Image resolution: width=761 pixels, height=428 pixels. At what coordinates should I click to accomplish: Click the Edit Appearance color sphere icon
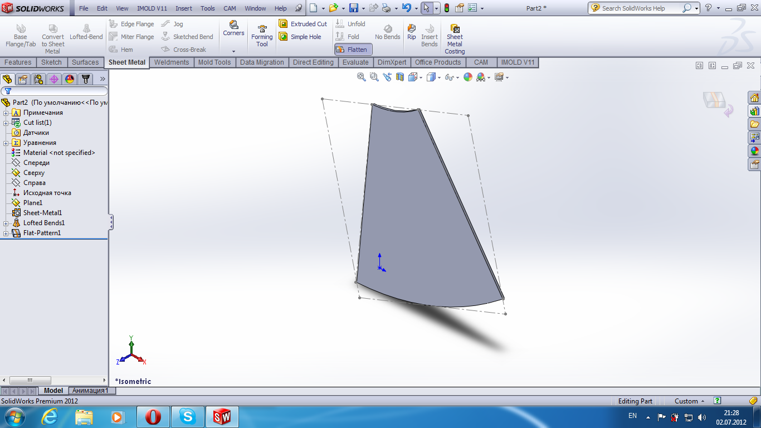[467, 77]
